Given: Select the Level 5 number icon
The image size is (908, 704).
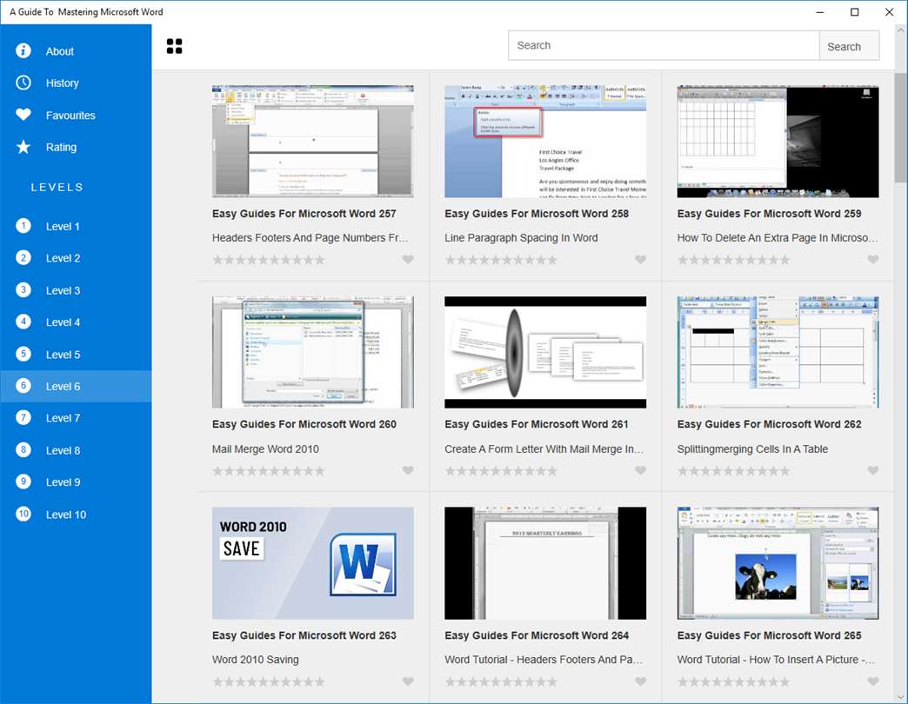Looking at the screenshot, I should coord(23,354).
